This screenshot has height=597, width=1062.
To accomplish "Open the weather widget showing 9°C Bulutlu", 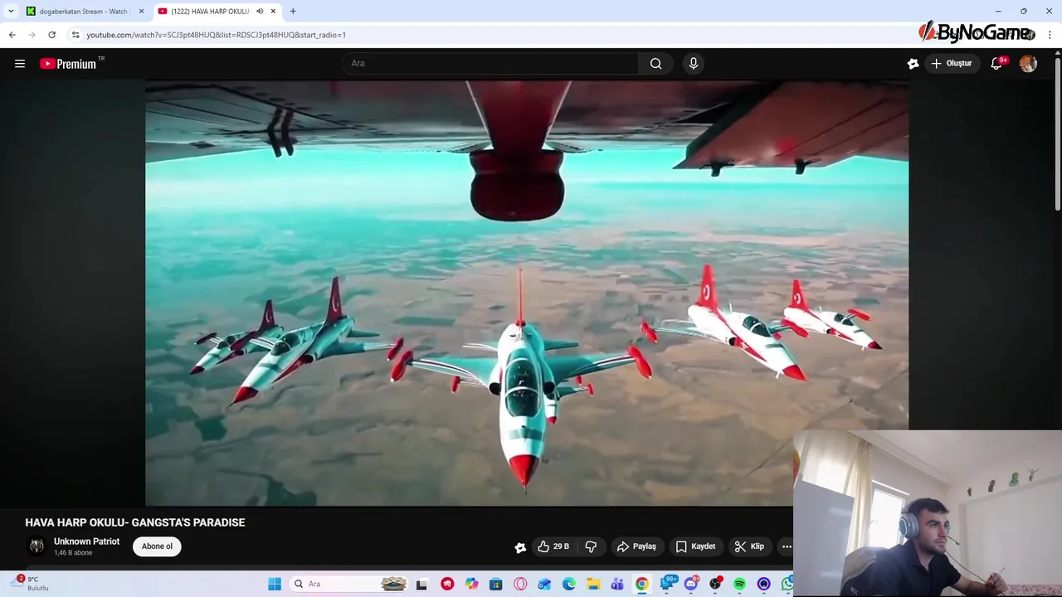I will point(30,584).
